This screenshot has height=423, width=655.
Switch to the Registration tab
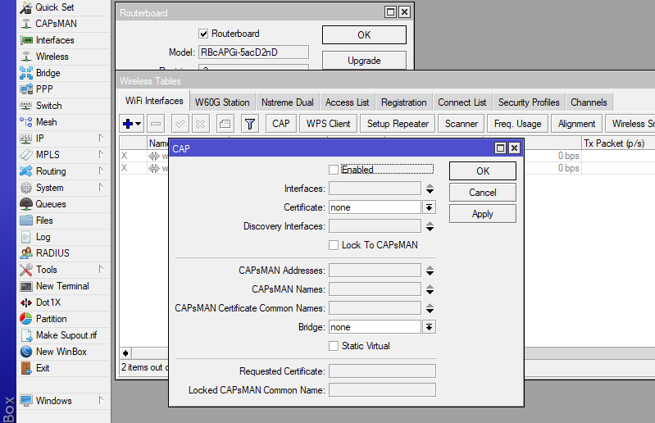pos(403,102)
